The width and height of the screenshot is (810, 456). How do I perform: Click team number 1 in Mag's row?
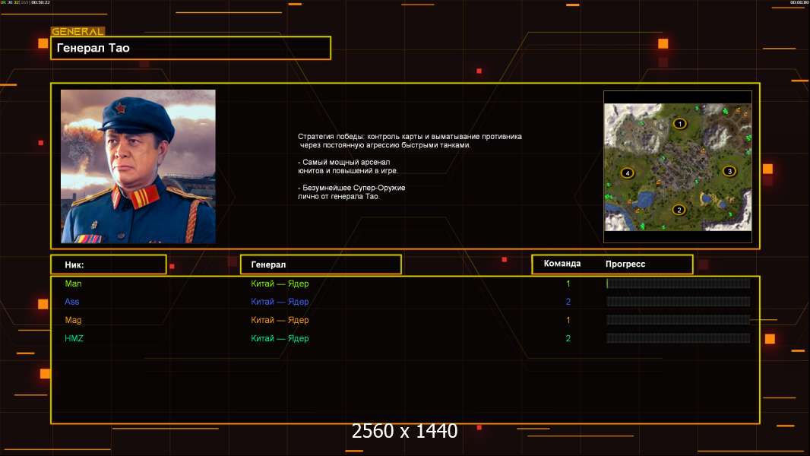click(568, 320)
